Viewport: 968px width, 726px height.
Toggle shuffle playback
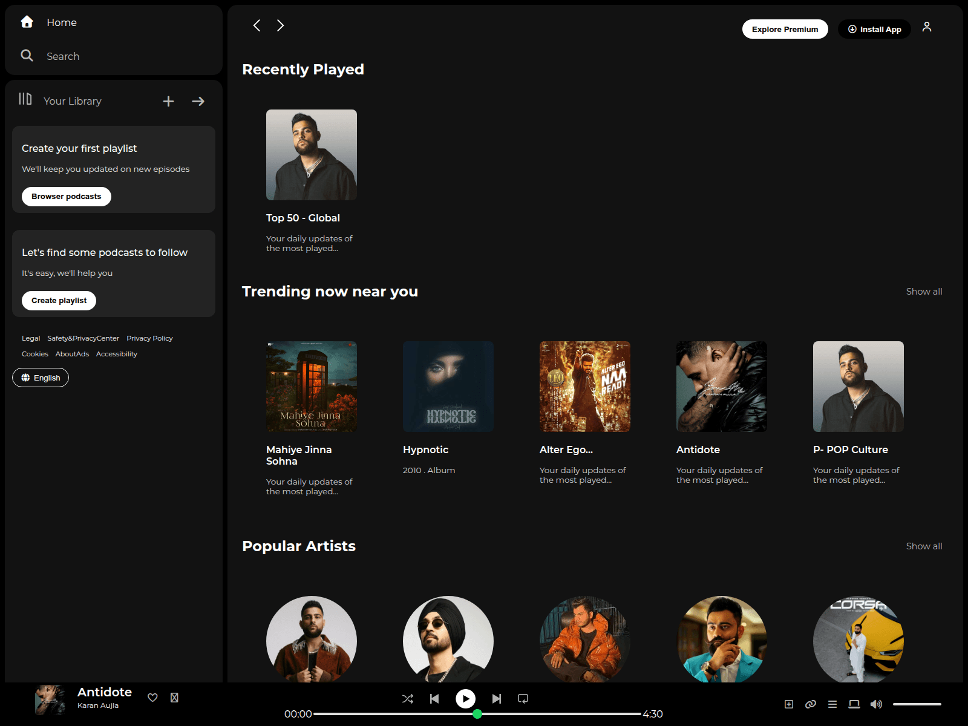[x=408, y=699]
